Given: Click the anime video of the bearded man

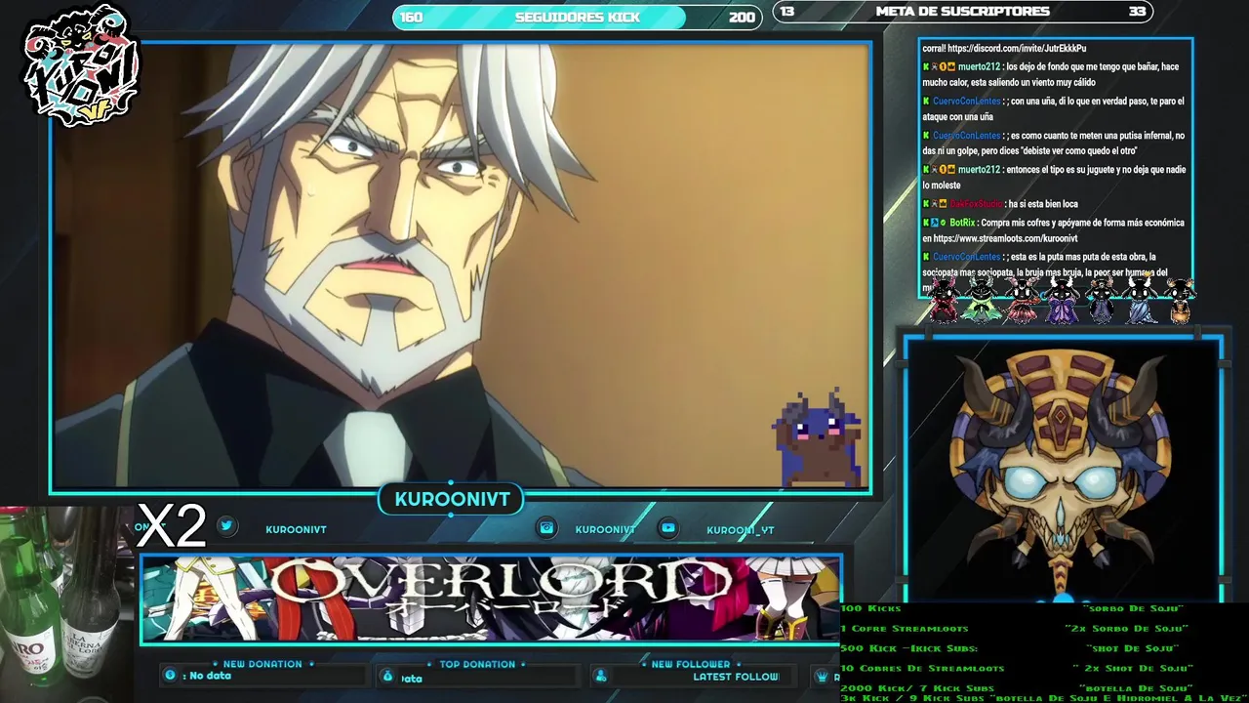Looking at the screenshot, I should point(461,266).
